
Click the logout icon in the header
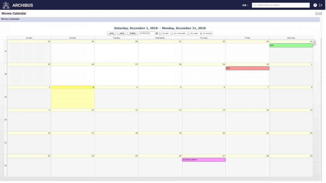coord(321,5)
